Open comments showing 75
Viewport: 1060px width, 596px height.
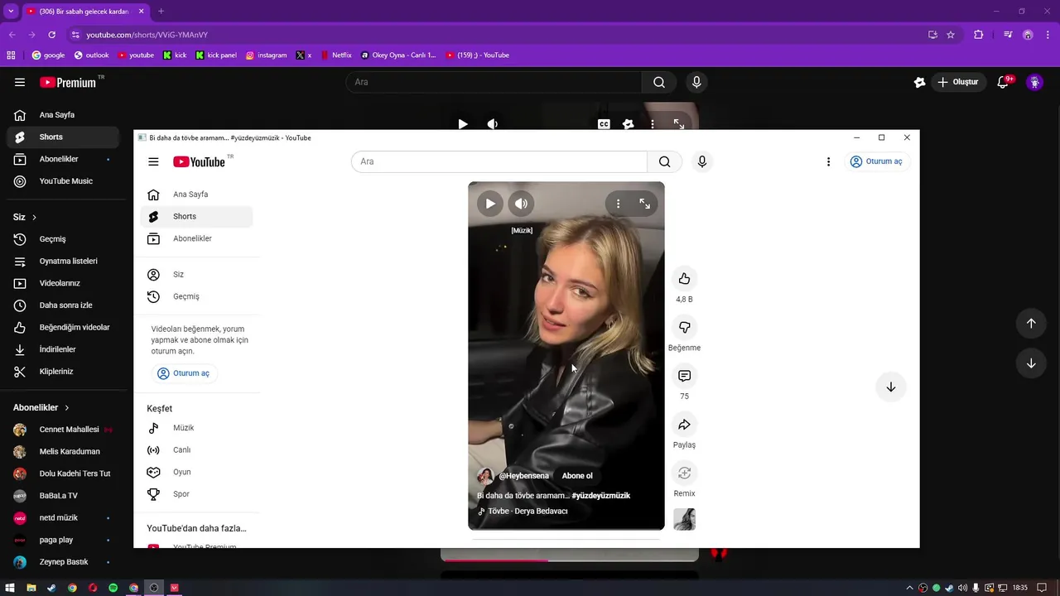point(684,376)
